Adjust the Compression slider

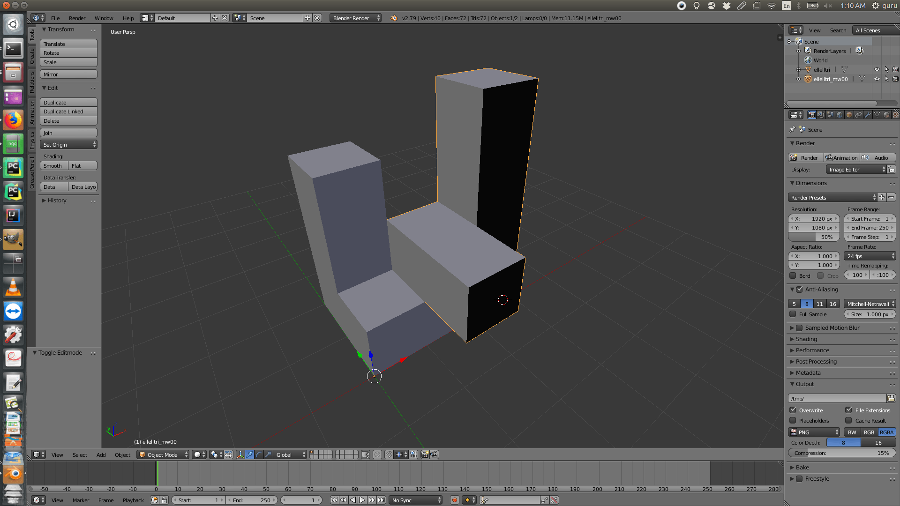click(841, 453)
